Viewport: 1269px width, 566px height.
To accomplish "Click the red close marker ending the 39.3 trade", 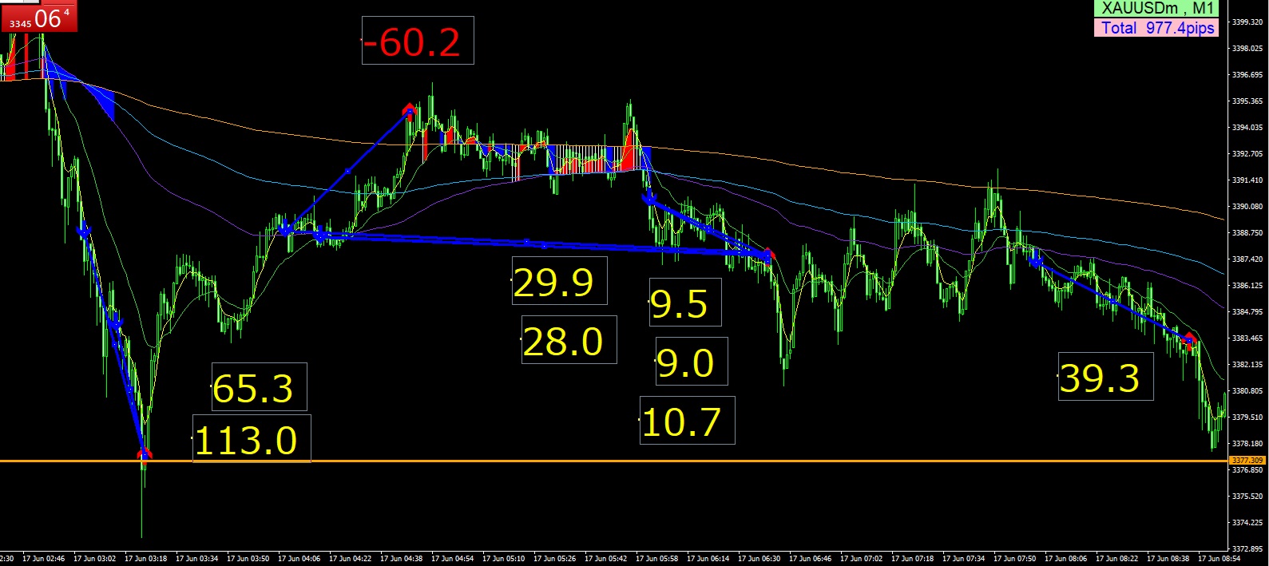I will tap(1190, 340).
